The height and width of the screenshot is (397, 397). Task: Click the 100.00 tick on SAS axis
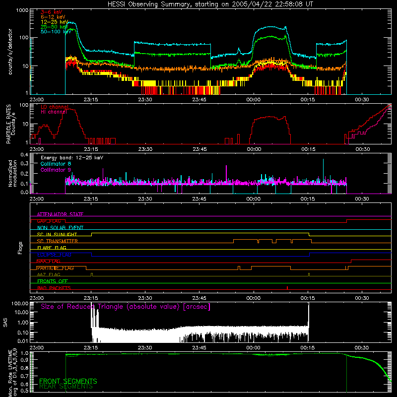[x=20, y=303]
